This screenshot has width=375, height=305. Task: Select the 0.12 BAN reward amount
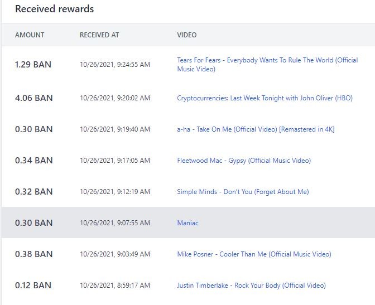click(33, 285)
